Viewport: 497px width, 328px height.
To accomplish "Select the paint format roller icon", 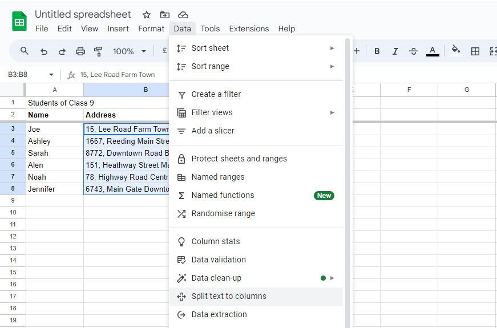I will coord(98,51).
